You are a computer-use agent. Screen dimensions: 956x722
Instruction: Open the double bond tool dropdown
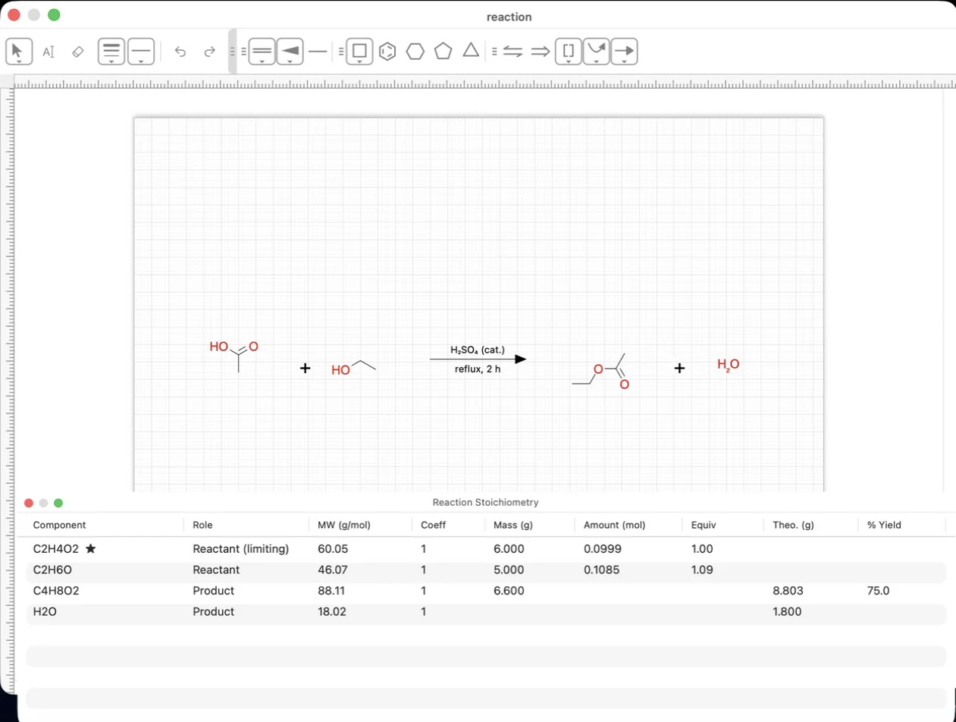(x=262, y=52)
